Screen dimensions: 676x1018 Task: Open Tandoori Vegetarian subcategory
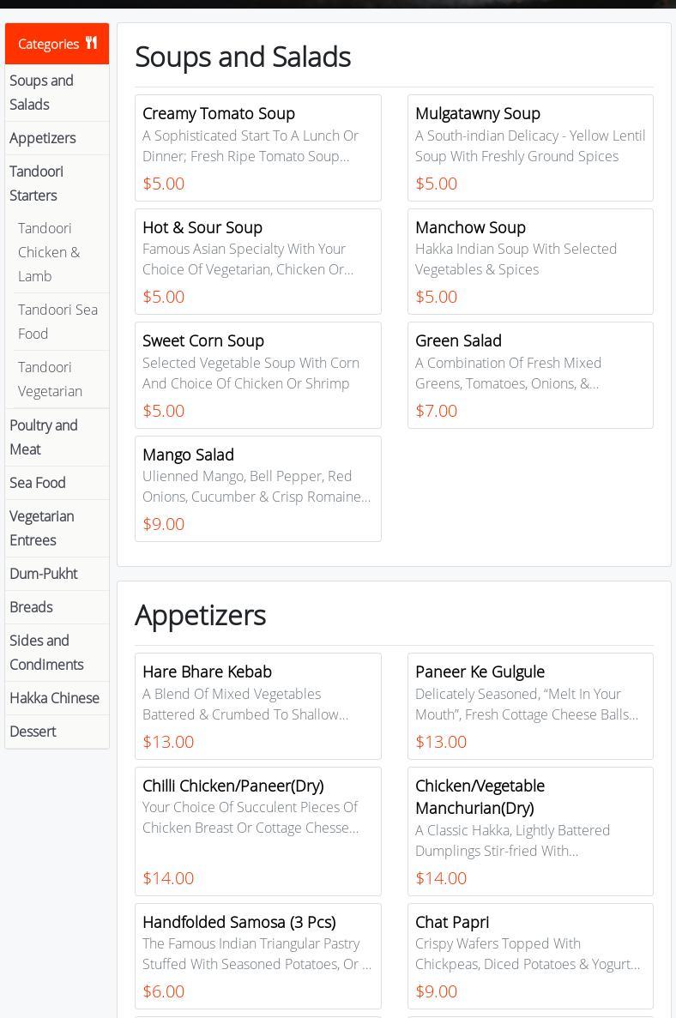tap(50, 379)
